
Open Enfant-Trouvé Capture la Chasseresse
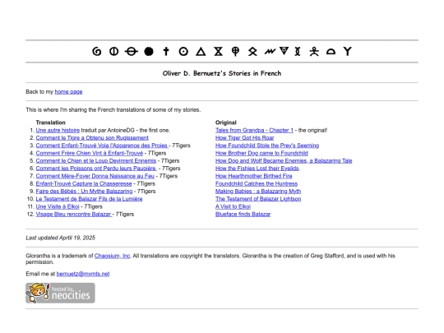tap(84, 184)
